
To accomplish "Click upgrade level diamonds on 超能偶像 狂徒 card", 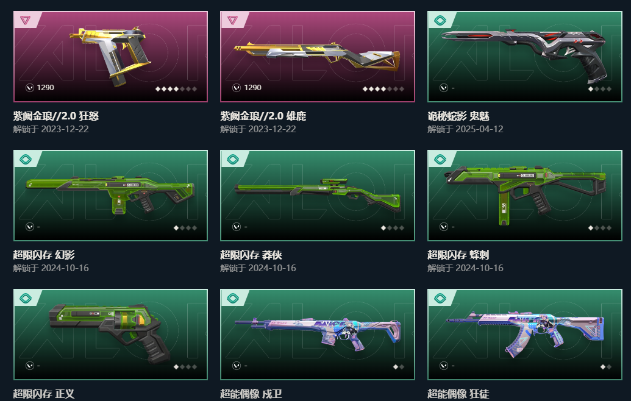I will (x=605, y=367).
